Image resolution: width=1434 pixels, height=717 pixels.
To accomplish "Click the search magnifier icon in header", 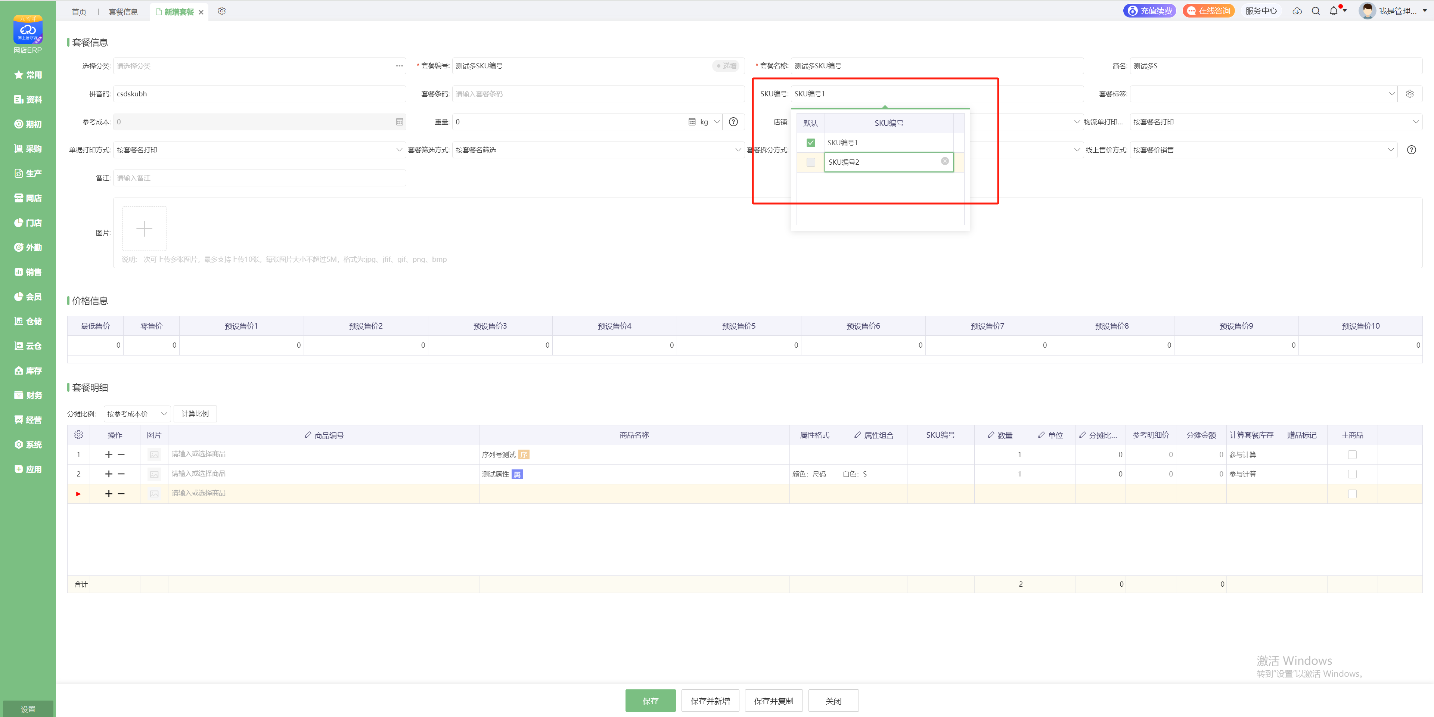I will (x=1316, y=11).
